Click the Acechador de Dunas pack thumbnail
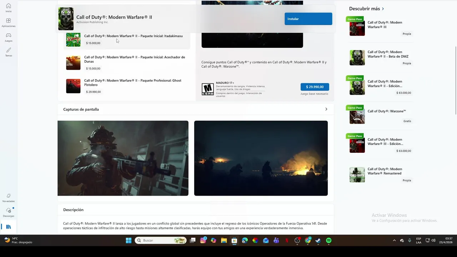This screenshot has width=457, height=257. [73, 63]
